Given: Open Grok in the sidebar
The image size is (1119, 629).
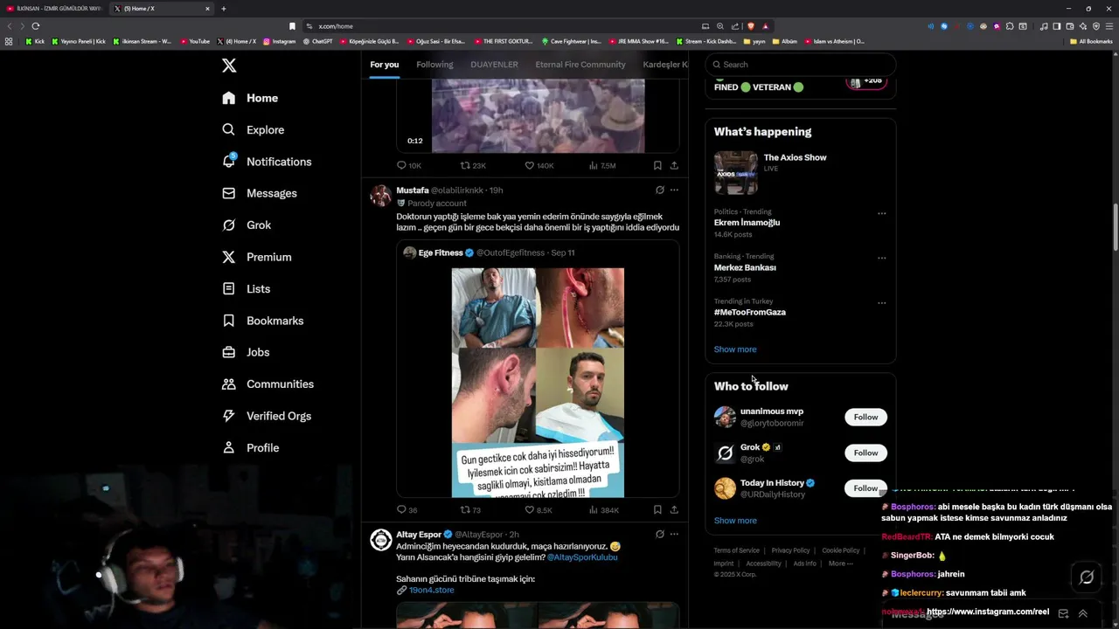Looking at the screenshot, I should 246,225.
